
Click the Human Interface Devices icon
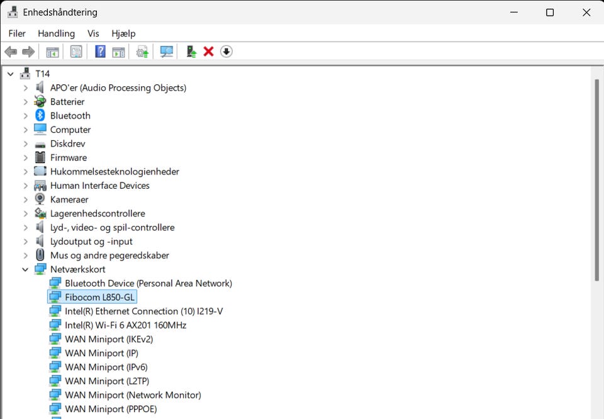(x=40, y=186)
